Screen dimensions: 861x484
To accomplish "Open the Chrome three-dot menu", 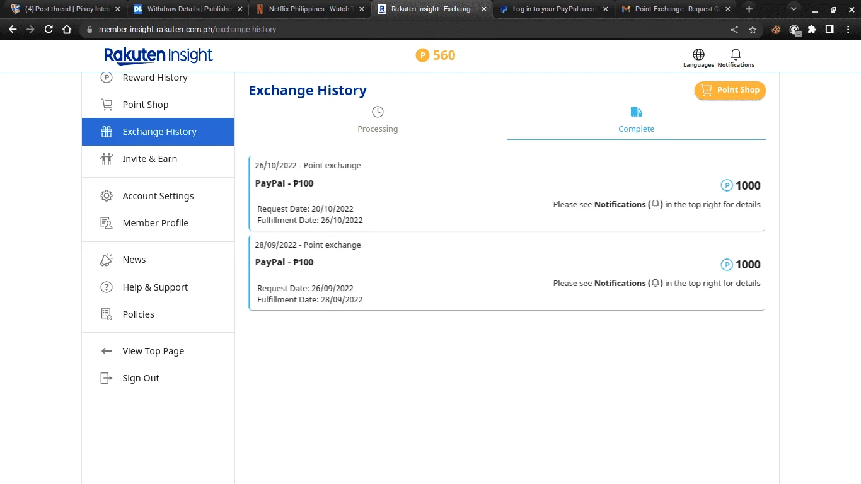I will pyautogui.click(x=848, y=30).
